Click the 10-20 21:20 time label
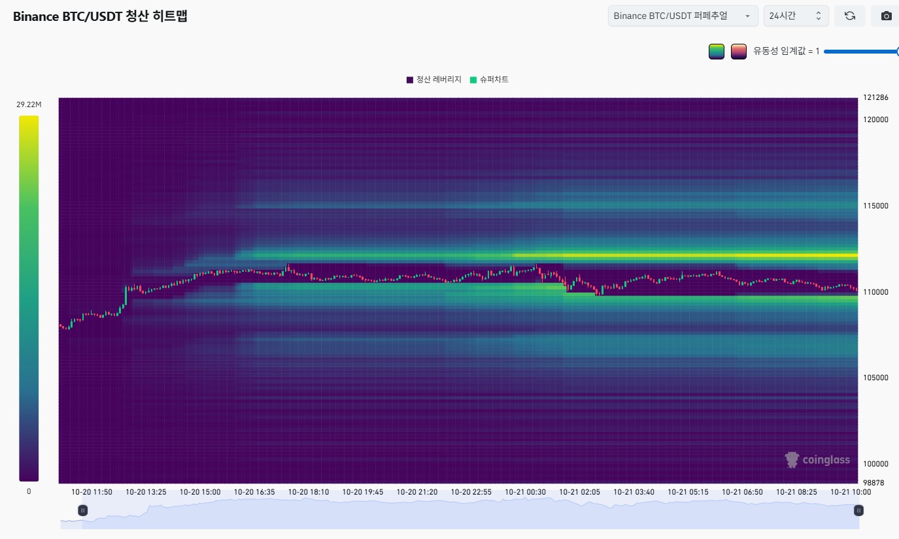 pos(417,492)
